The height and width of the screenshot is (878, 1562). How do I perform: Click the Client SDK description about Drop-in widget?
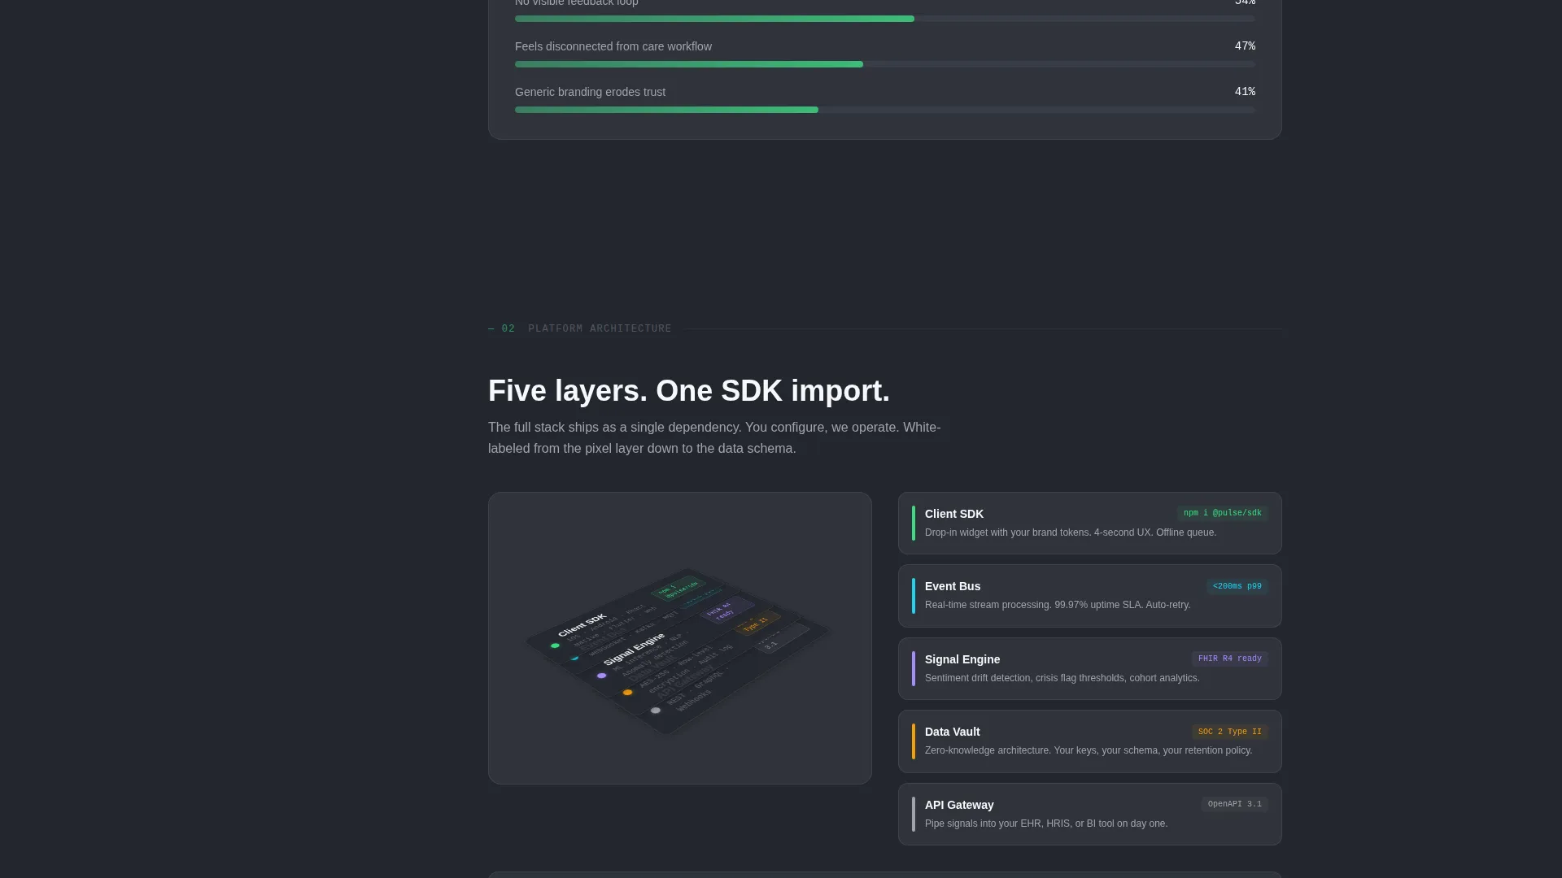[x=1070, y=532]
